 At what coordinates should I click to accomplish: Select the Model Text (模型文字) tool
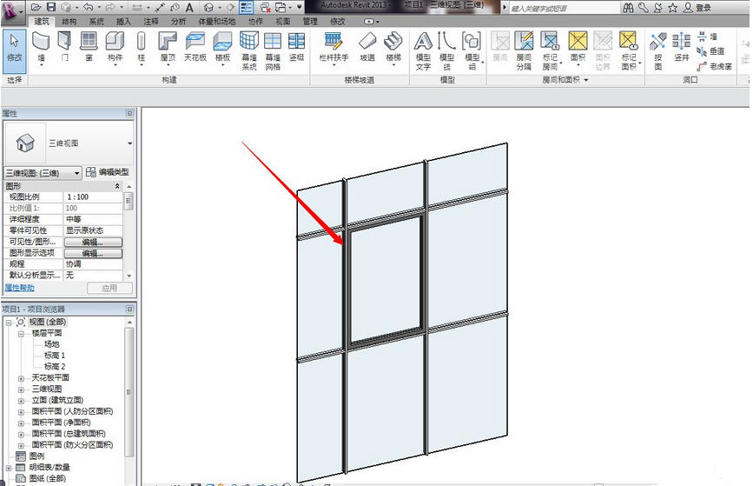point(423,50)
